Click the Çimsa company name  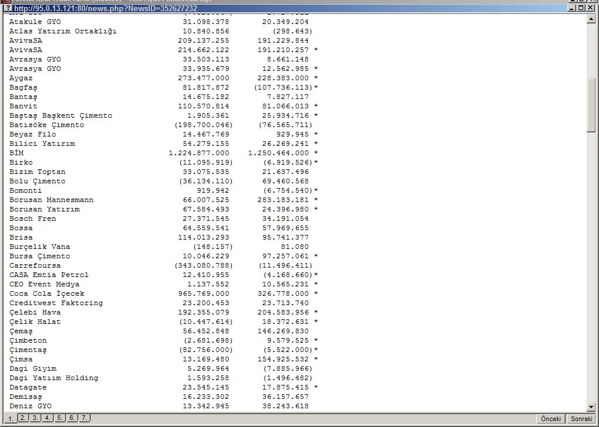click(21, 359)
